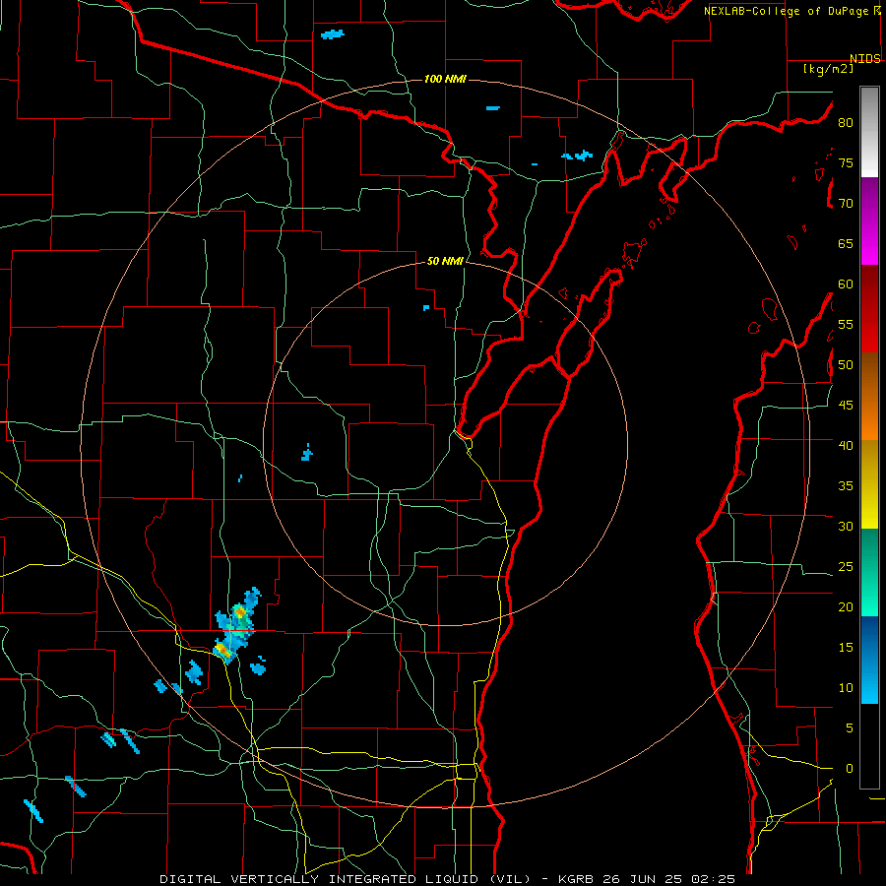Pick the yellow band of the color bar

pos(869,484)
